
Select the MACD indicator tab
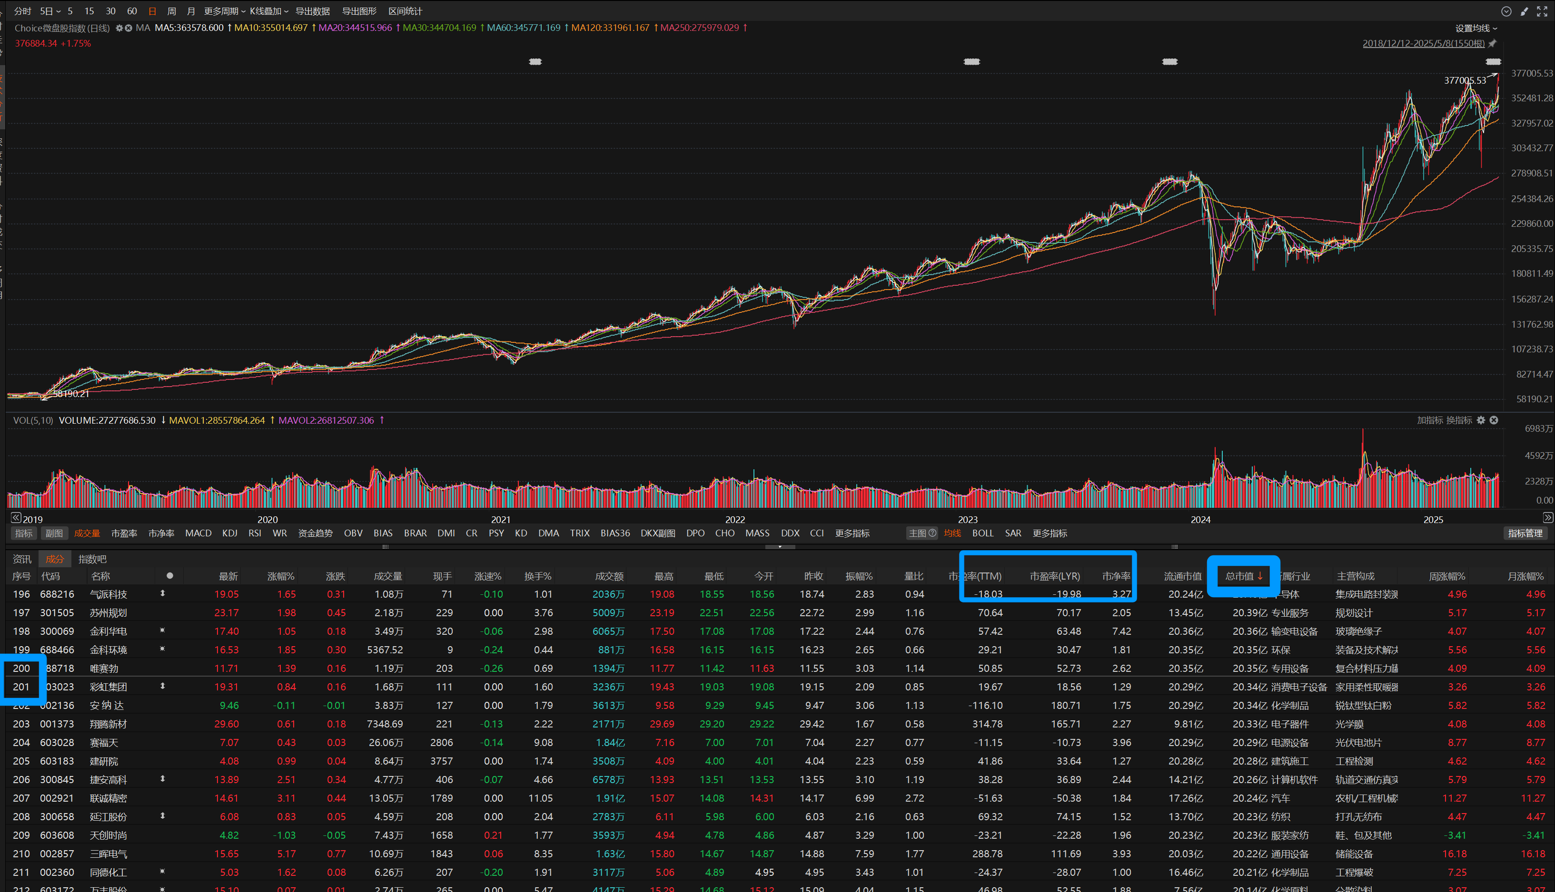(x=198, y=533)
